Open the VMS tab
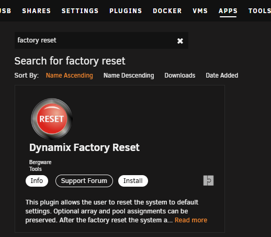Viewport: 271px width, 237px height. 200,11
